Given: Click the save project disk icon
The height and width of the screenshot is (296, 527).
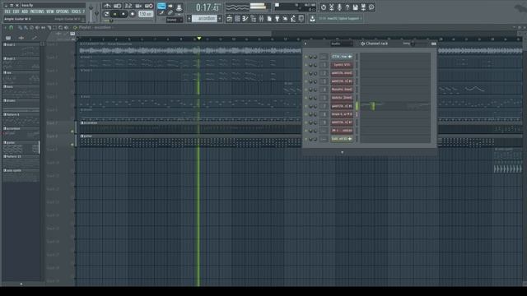Looking at the screenshot, I should click(x=355, y=7).
